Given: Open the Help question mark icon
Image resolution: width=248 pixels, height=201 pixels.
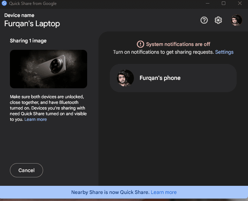Looking at the screenshot, I should tap(204, 20).
